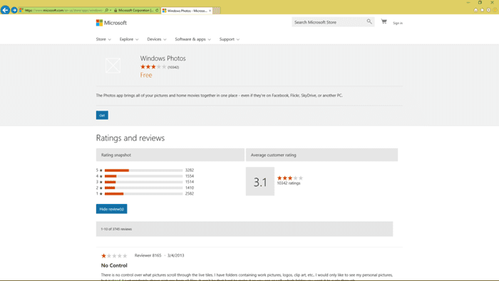
Task: Go back with the browser back arrow
Action: tap(5, 10)
